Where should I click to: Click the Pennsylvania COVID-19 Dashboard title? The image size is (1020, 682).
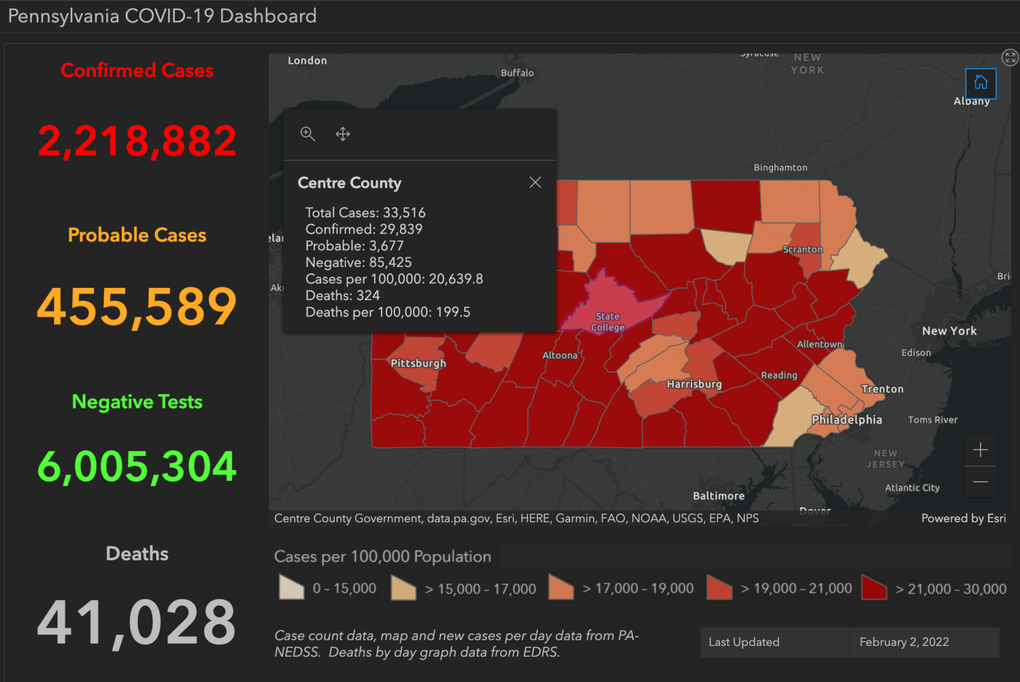(x=161, y=16)
